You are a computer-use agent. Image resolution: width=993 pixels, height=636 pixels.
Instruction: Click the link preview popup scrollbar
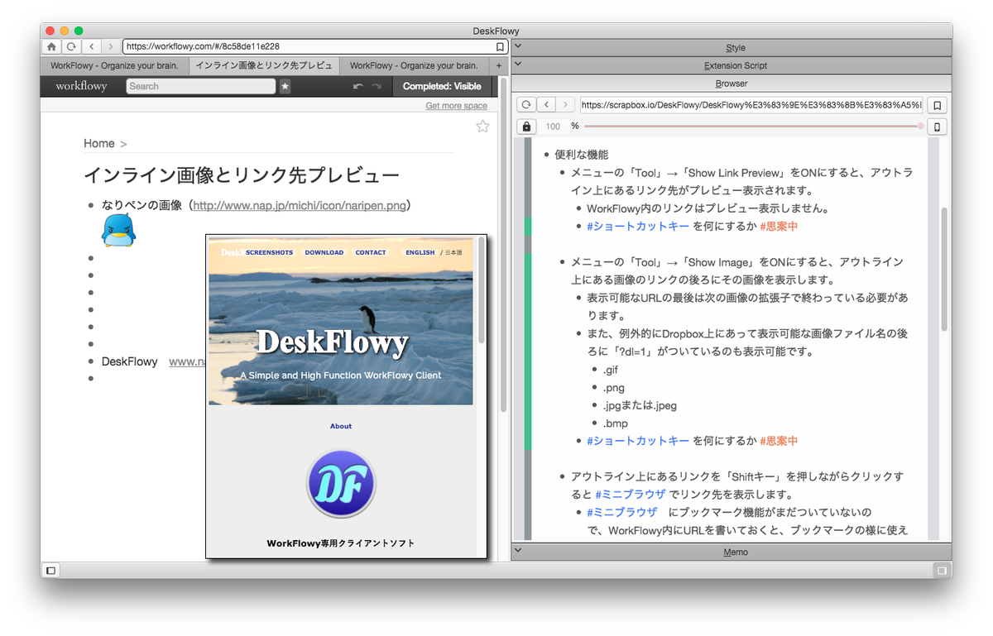(x=482, y=291)
